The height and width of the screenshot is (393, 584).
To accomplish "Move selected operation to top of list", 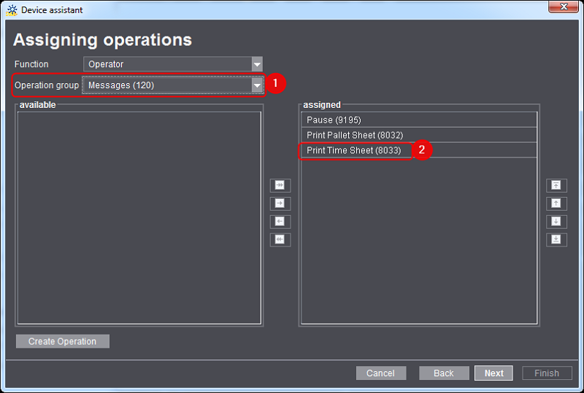I will 556,185.
